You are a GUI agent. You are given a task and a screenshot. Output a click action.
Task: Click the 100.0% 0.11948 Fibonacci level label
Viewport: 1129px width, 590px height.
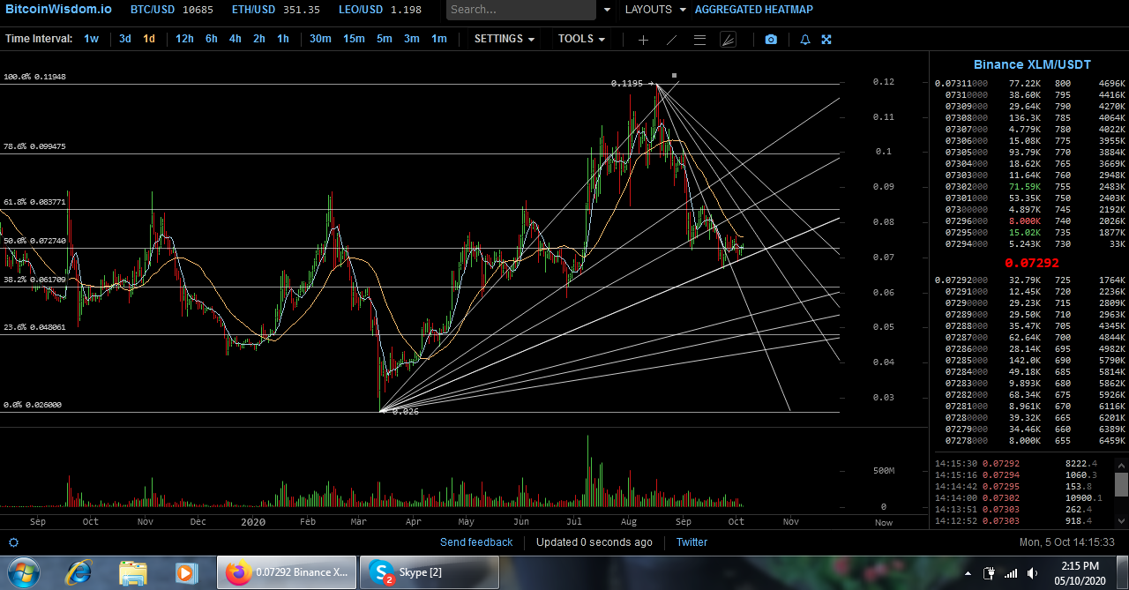(x=34, y=77)
